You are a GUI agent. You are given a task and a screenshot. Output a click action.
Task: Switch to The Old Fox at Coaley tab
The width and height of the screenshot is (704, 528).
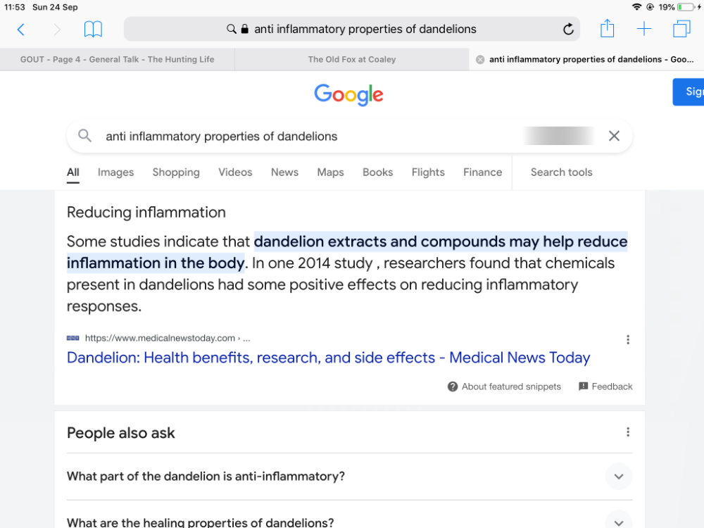[351, 59]
